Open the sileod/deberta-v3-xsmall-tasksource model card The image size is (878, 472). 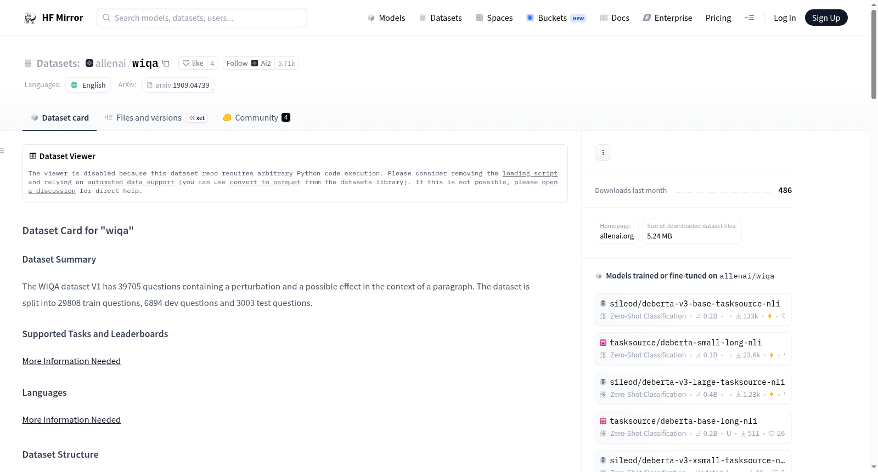[x=693, y=461]
